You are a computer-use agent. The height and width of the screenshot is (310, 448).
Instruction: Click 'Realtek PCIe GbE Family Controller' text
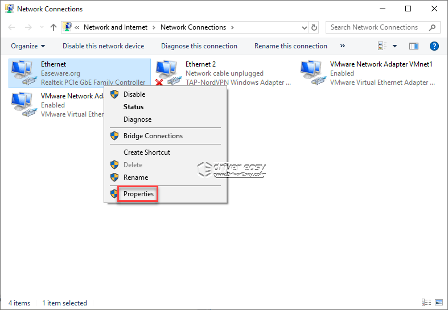(x=93, y=82)
